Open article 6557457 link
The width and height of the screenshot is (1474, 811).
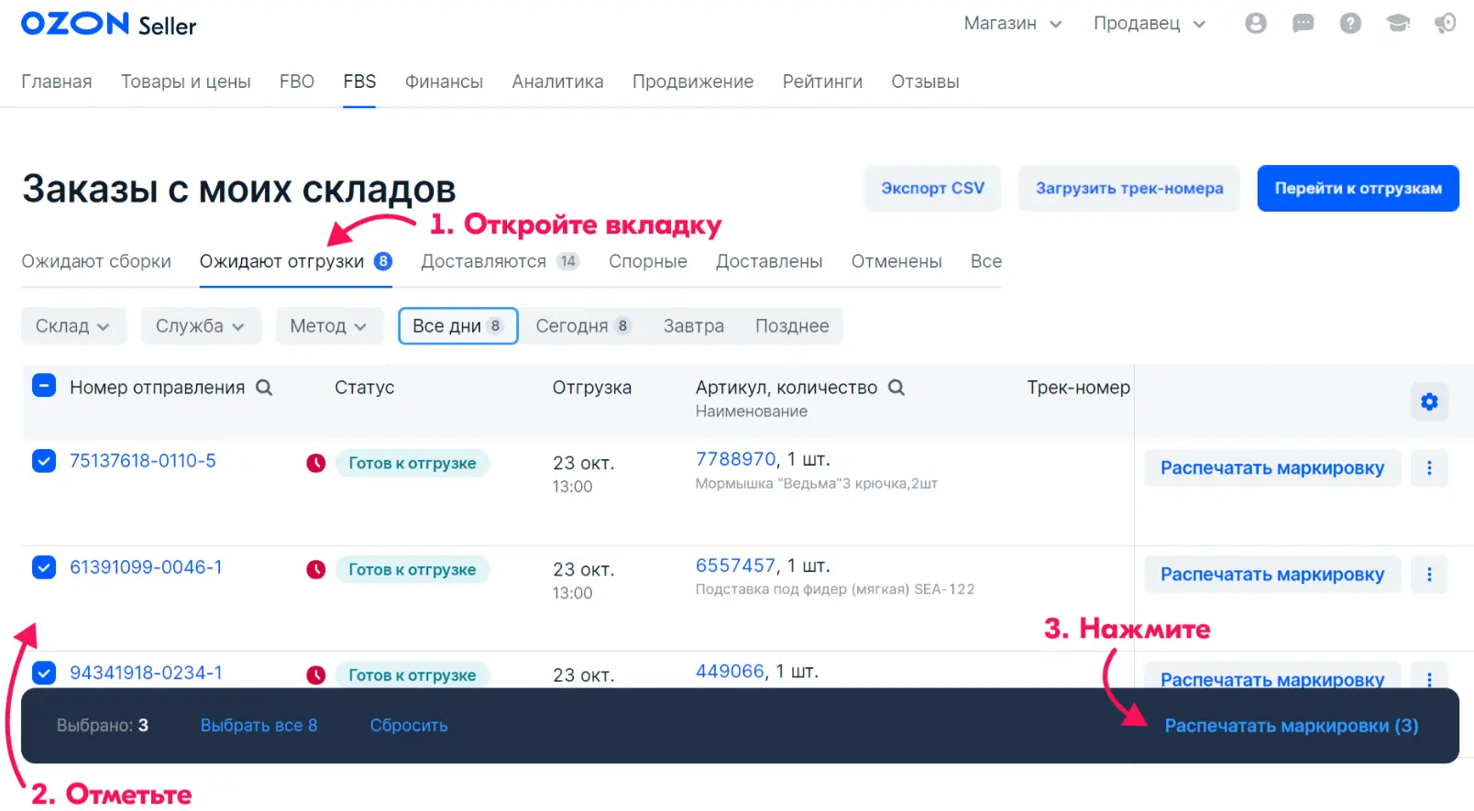(736, 565)
